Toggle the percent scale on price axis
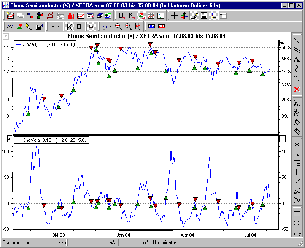The height and width of the screenshot is (248, 305). [x=282, y=43]
